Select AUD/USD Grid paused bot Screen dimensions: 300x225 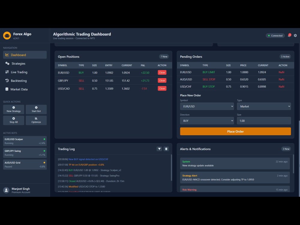click(x=25, y=164)
